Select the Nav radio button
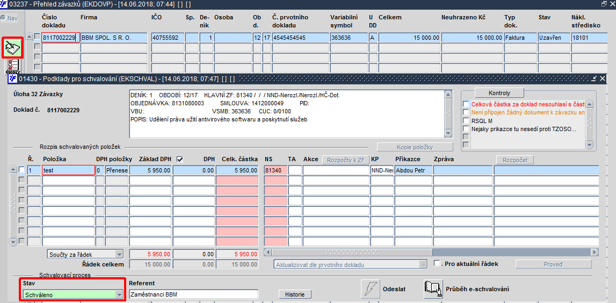The width and height of the screenshot is (616, 303). click(x=4, y=18)
